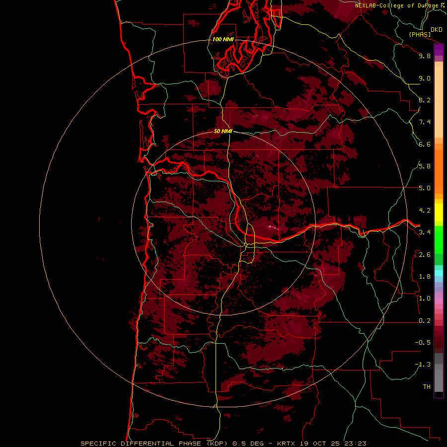Image resolution: width=447 pixels, height=447 pixels.
Task: Click the 3.4 scale value
Action: tap(425, 232)
